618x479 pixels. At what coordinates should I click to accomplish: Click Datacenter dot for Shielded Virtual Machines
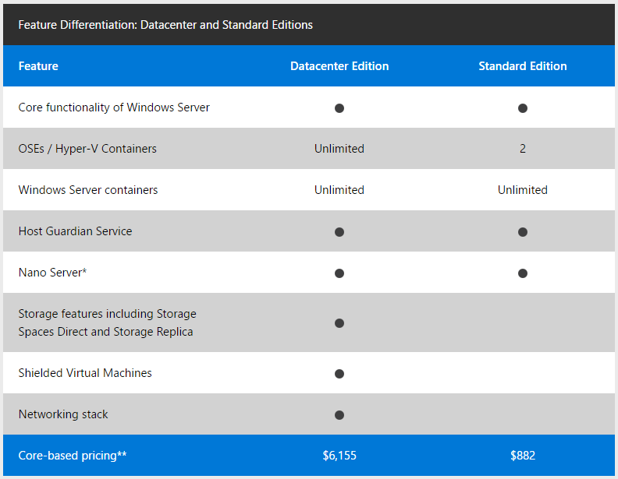coord(339,374)
